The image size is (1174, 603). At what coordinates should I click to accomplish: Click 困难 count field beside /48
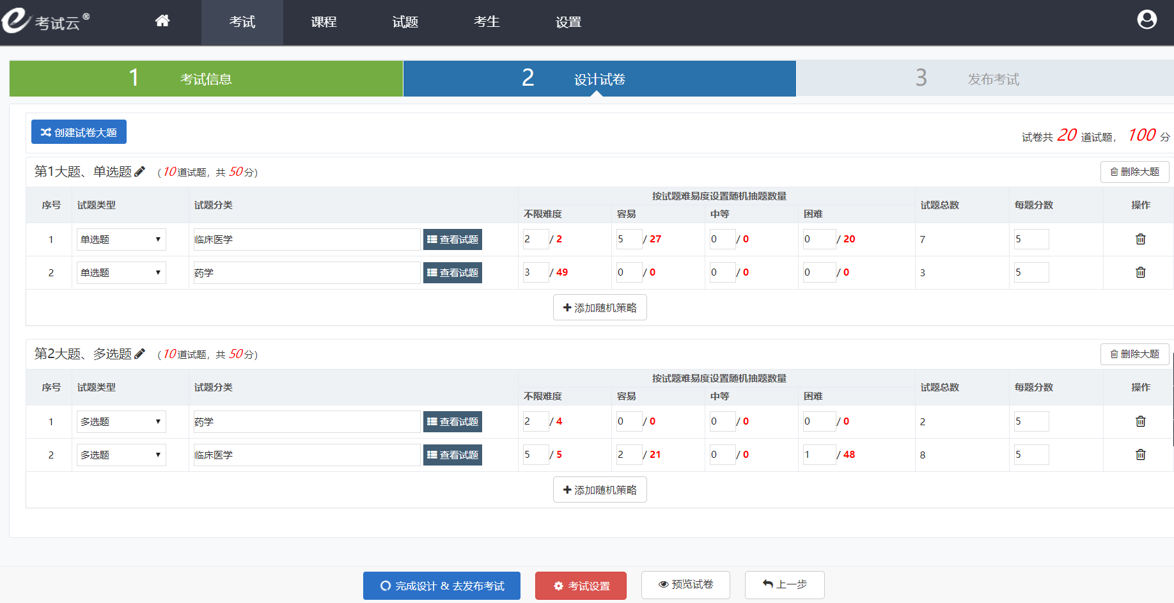click(819, 455)
